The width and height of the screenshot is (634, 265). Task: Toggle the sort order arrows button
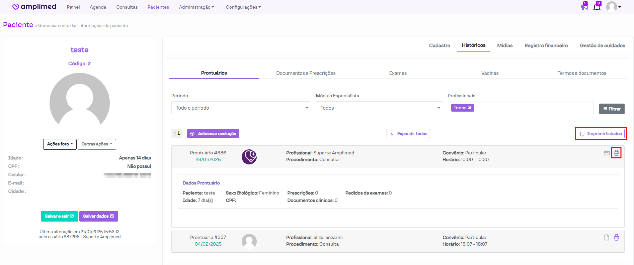coord(177,134)
